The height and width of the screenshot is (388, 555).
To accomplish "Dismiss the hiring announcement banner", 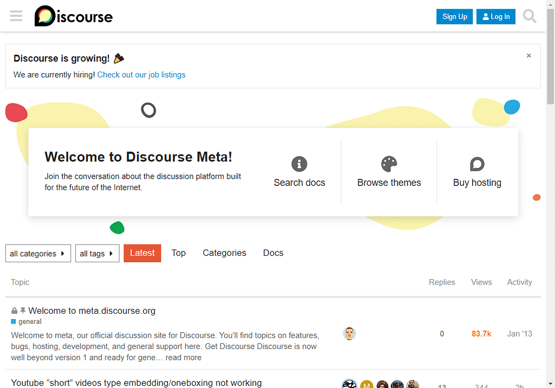I will pos(529,56).
